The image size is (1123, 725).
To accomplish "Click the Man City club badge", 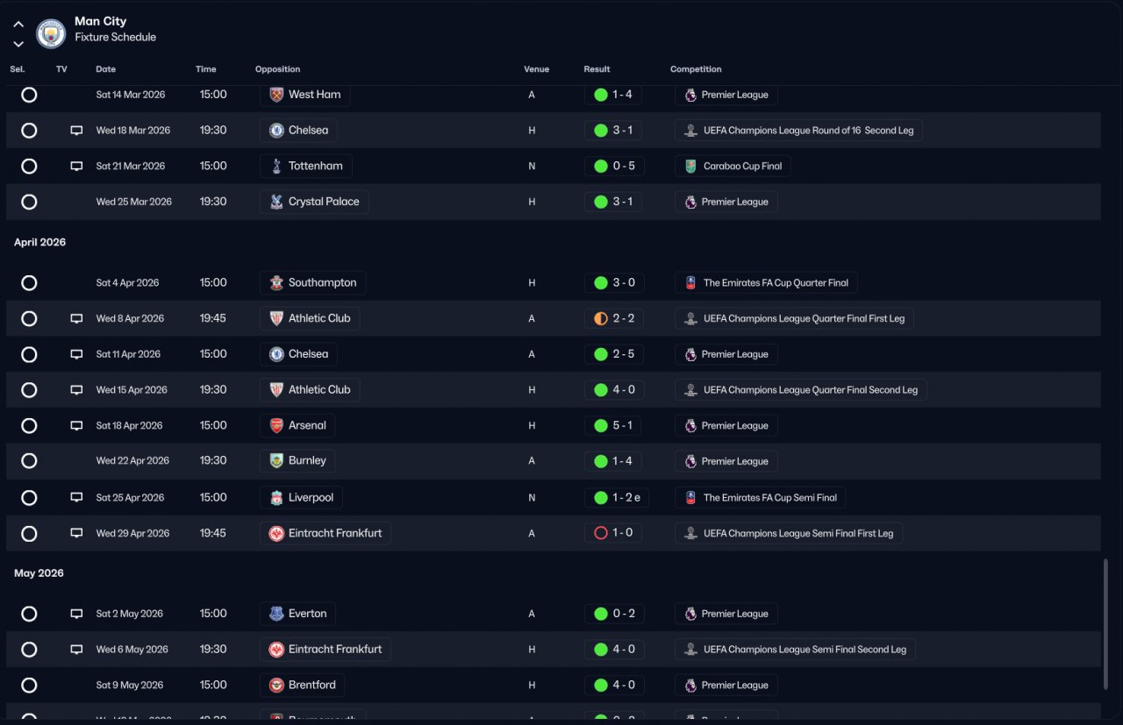I will 51,33.
